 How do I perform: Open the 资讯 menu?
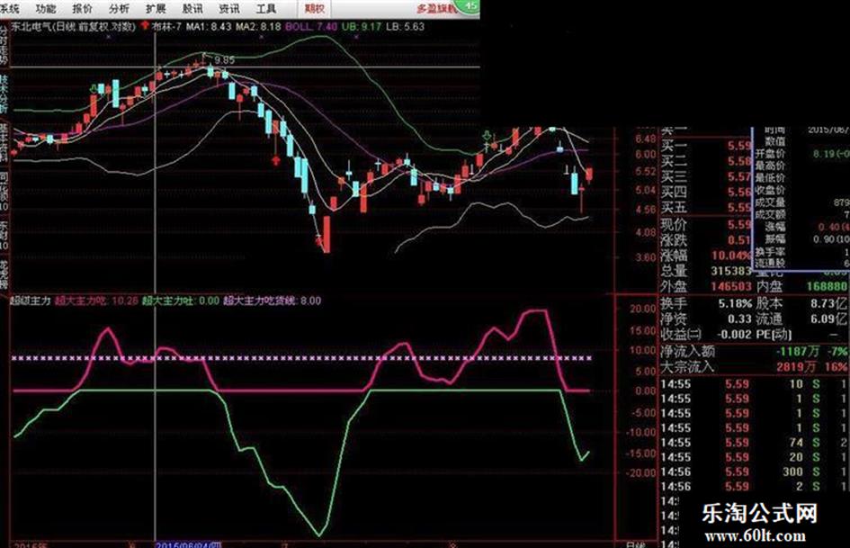tap(229, 9)
